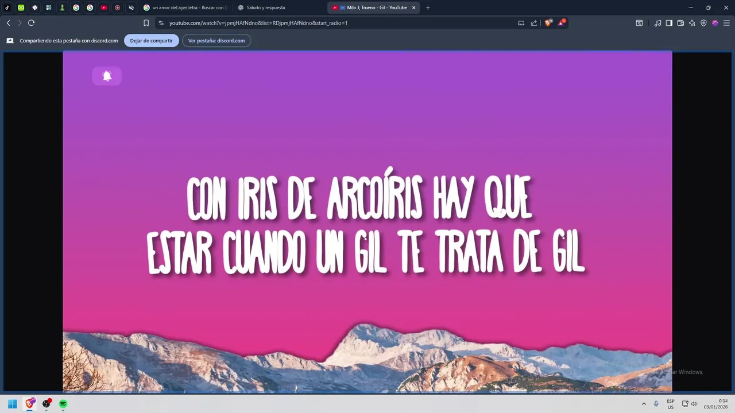Open the pinned TikTok tab
This screenshot has width=735, height=413.
7,7
